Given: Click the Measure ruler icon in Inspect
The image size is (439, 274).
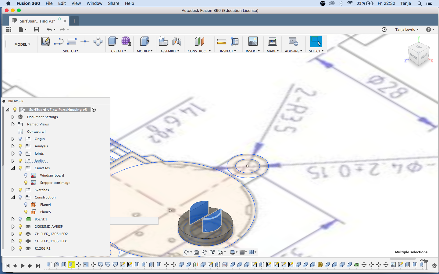Looking at the screenshot, I should 222,42.
